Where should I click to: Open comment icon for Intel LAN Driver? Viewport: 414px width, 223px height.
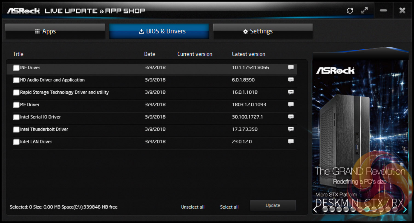[291, 142]
